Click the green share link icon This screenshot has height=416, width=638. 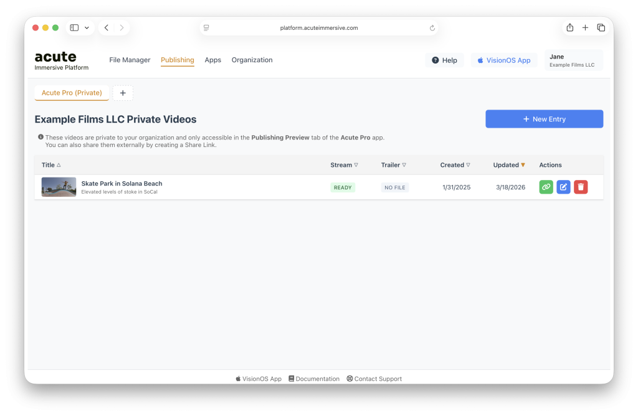tap(546, 187)
